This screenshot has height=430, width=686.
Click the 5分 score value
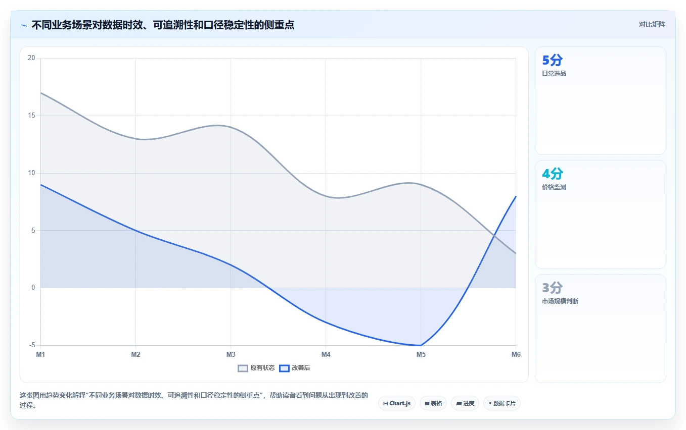(552, 61)
